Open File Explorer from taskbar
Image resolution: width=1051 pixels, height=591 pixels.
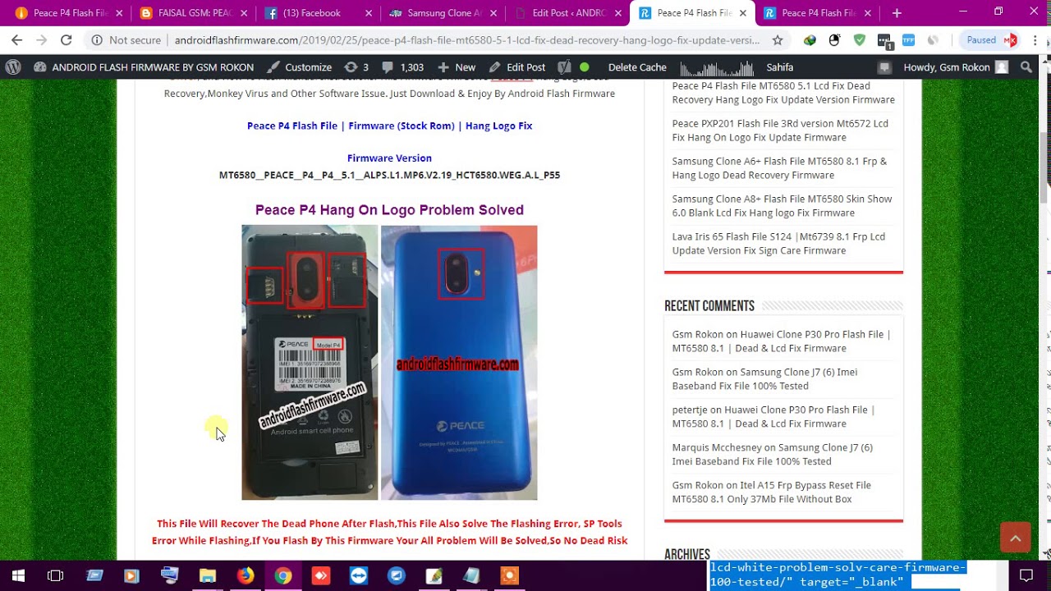207,576
